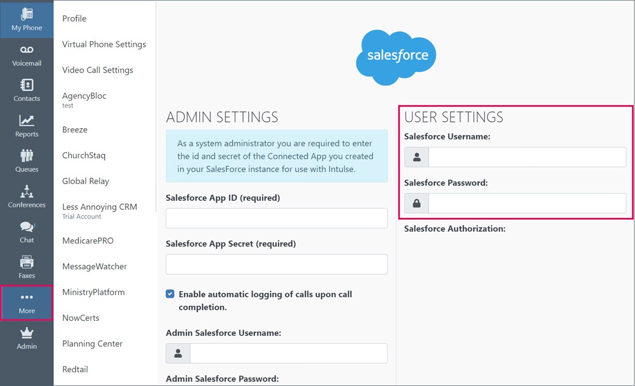Open the Admin crown section
The height and width of the screenshot is (386, 635).
(27, 339)
